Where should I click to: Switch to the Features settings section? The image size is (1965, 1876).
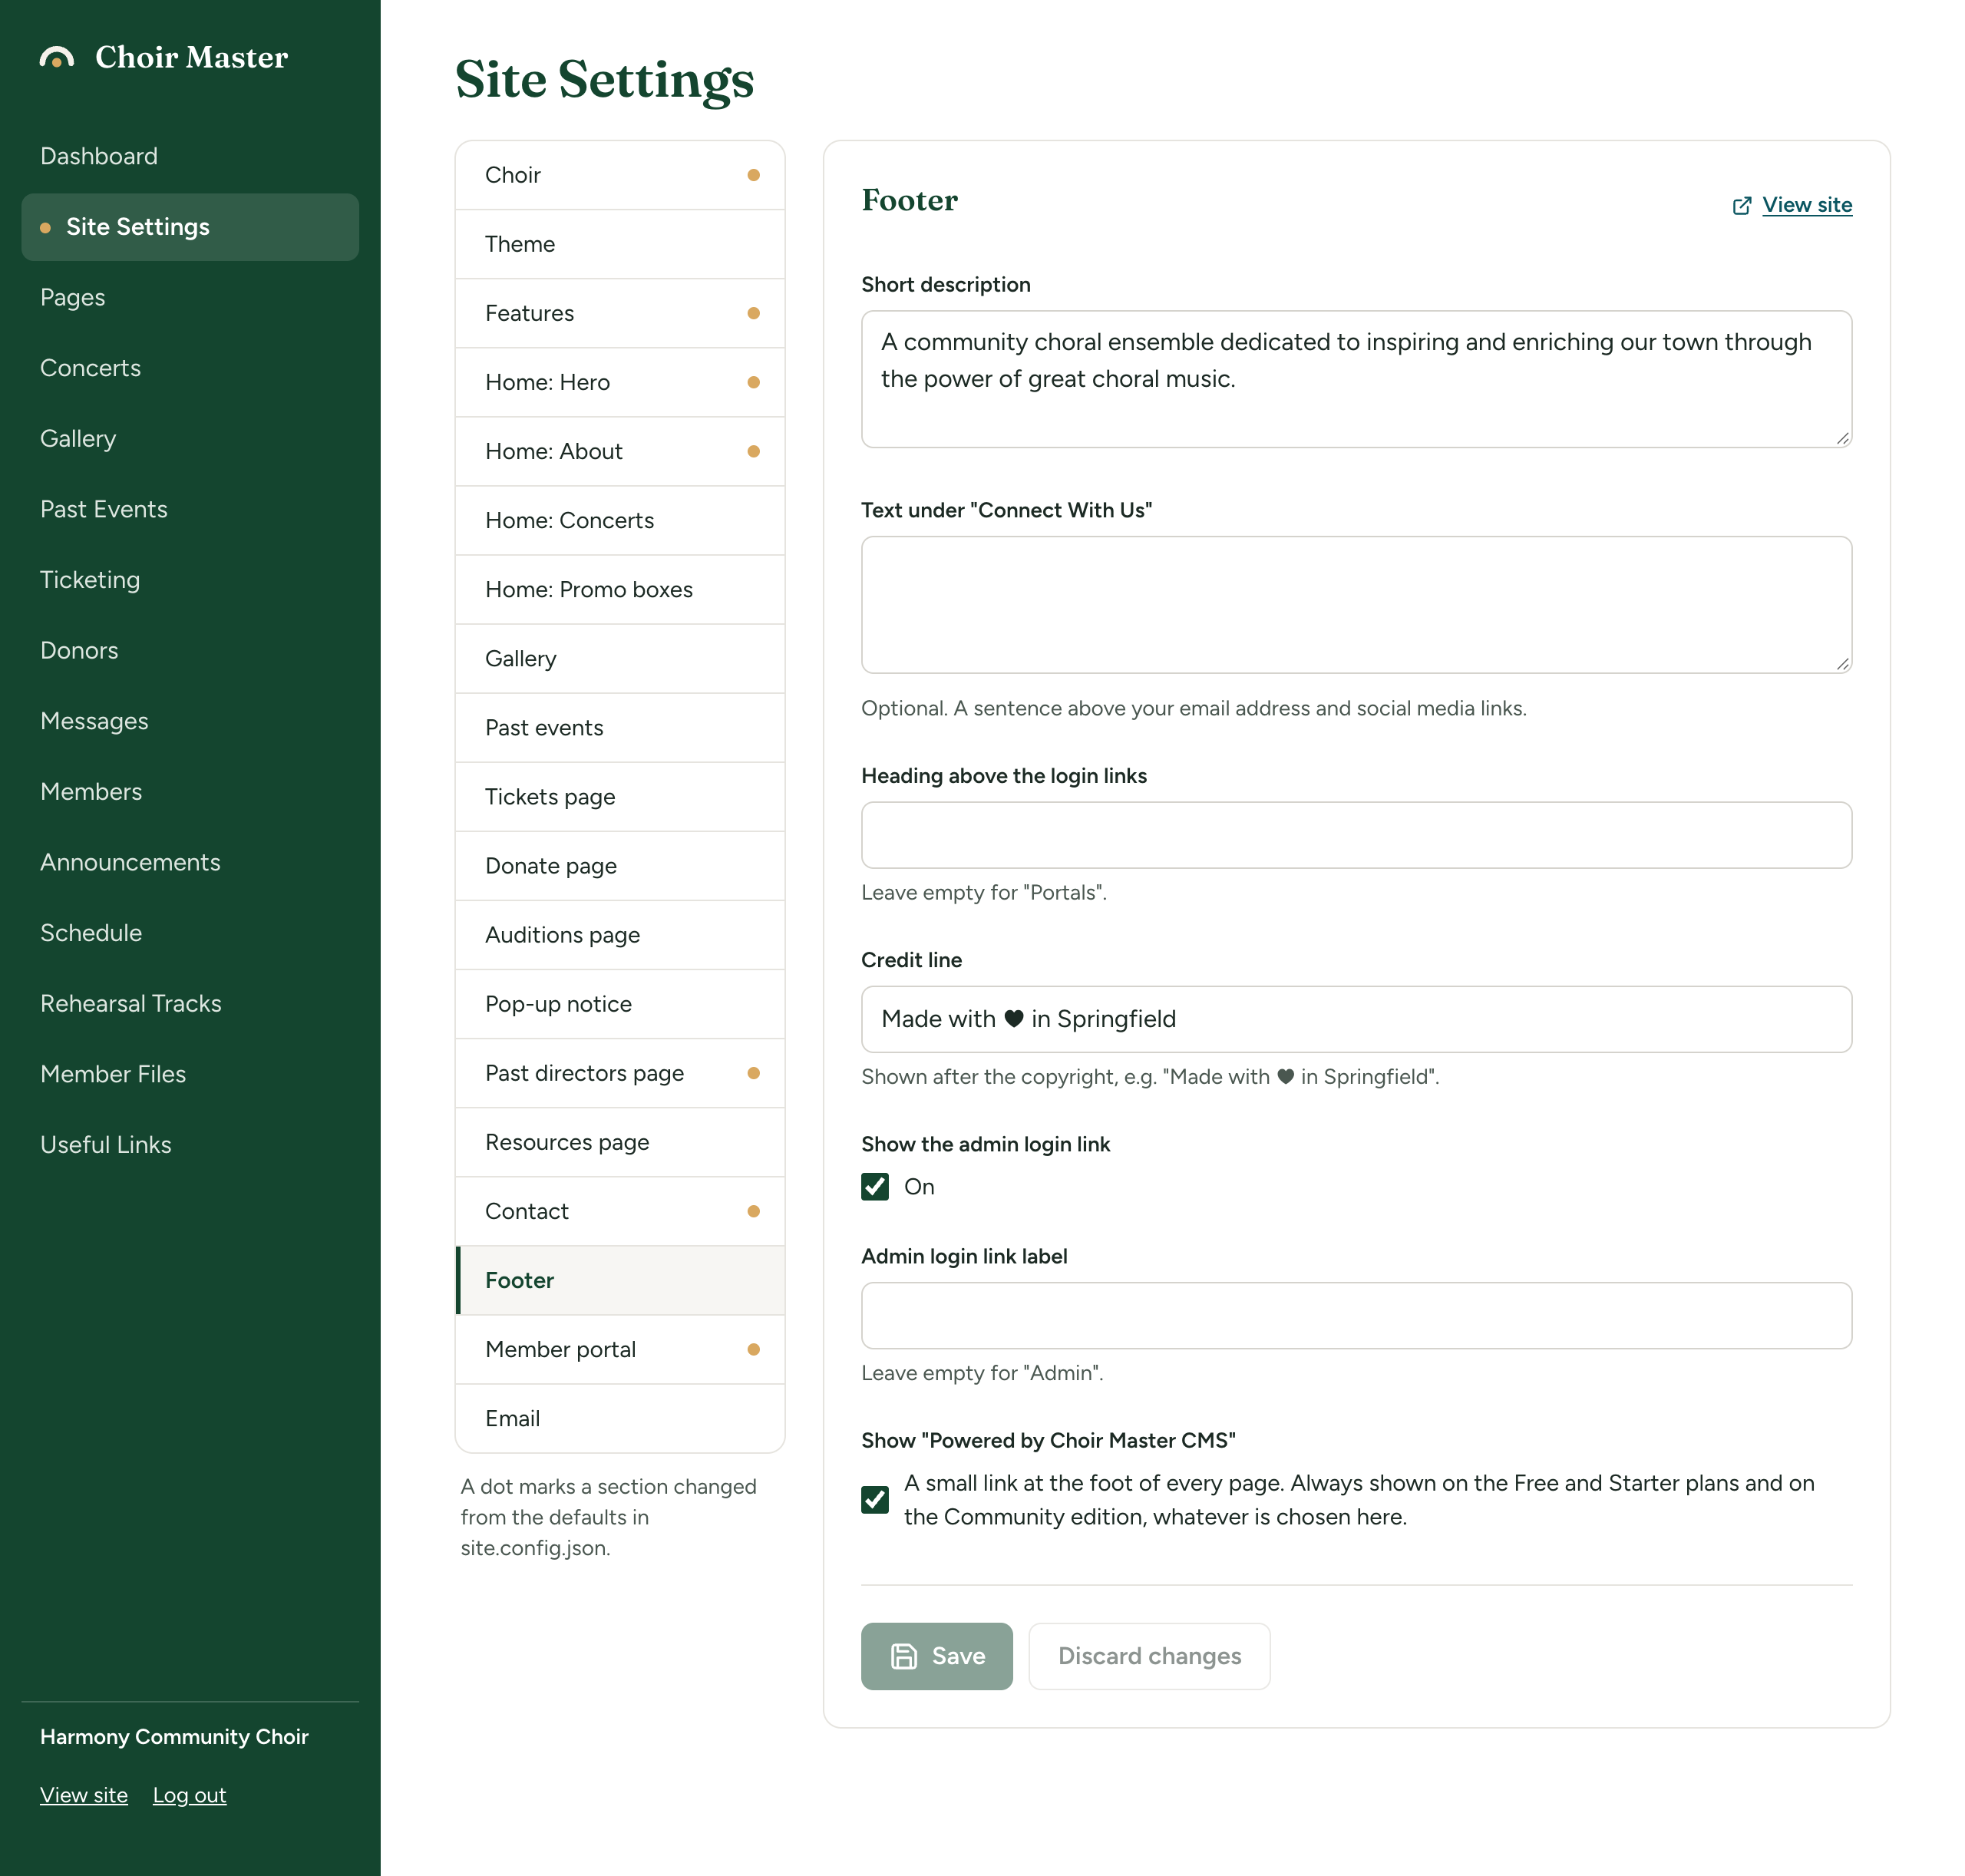pyautogui.click(x=620, y=313)
